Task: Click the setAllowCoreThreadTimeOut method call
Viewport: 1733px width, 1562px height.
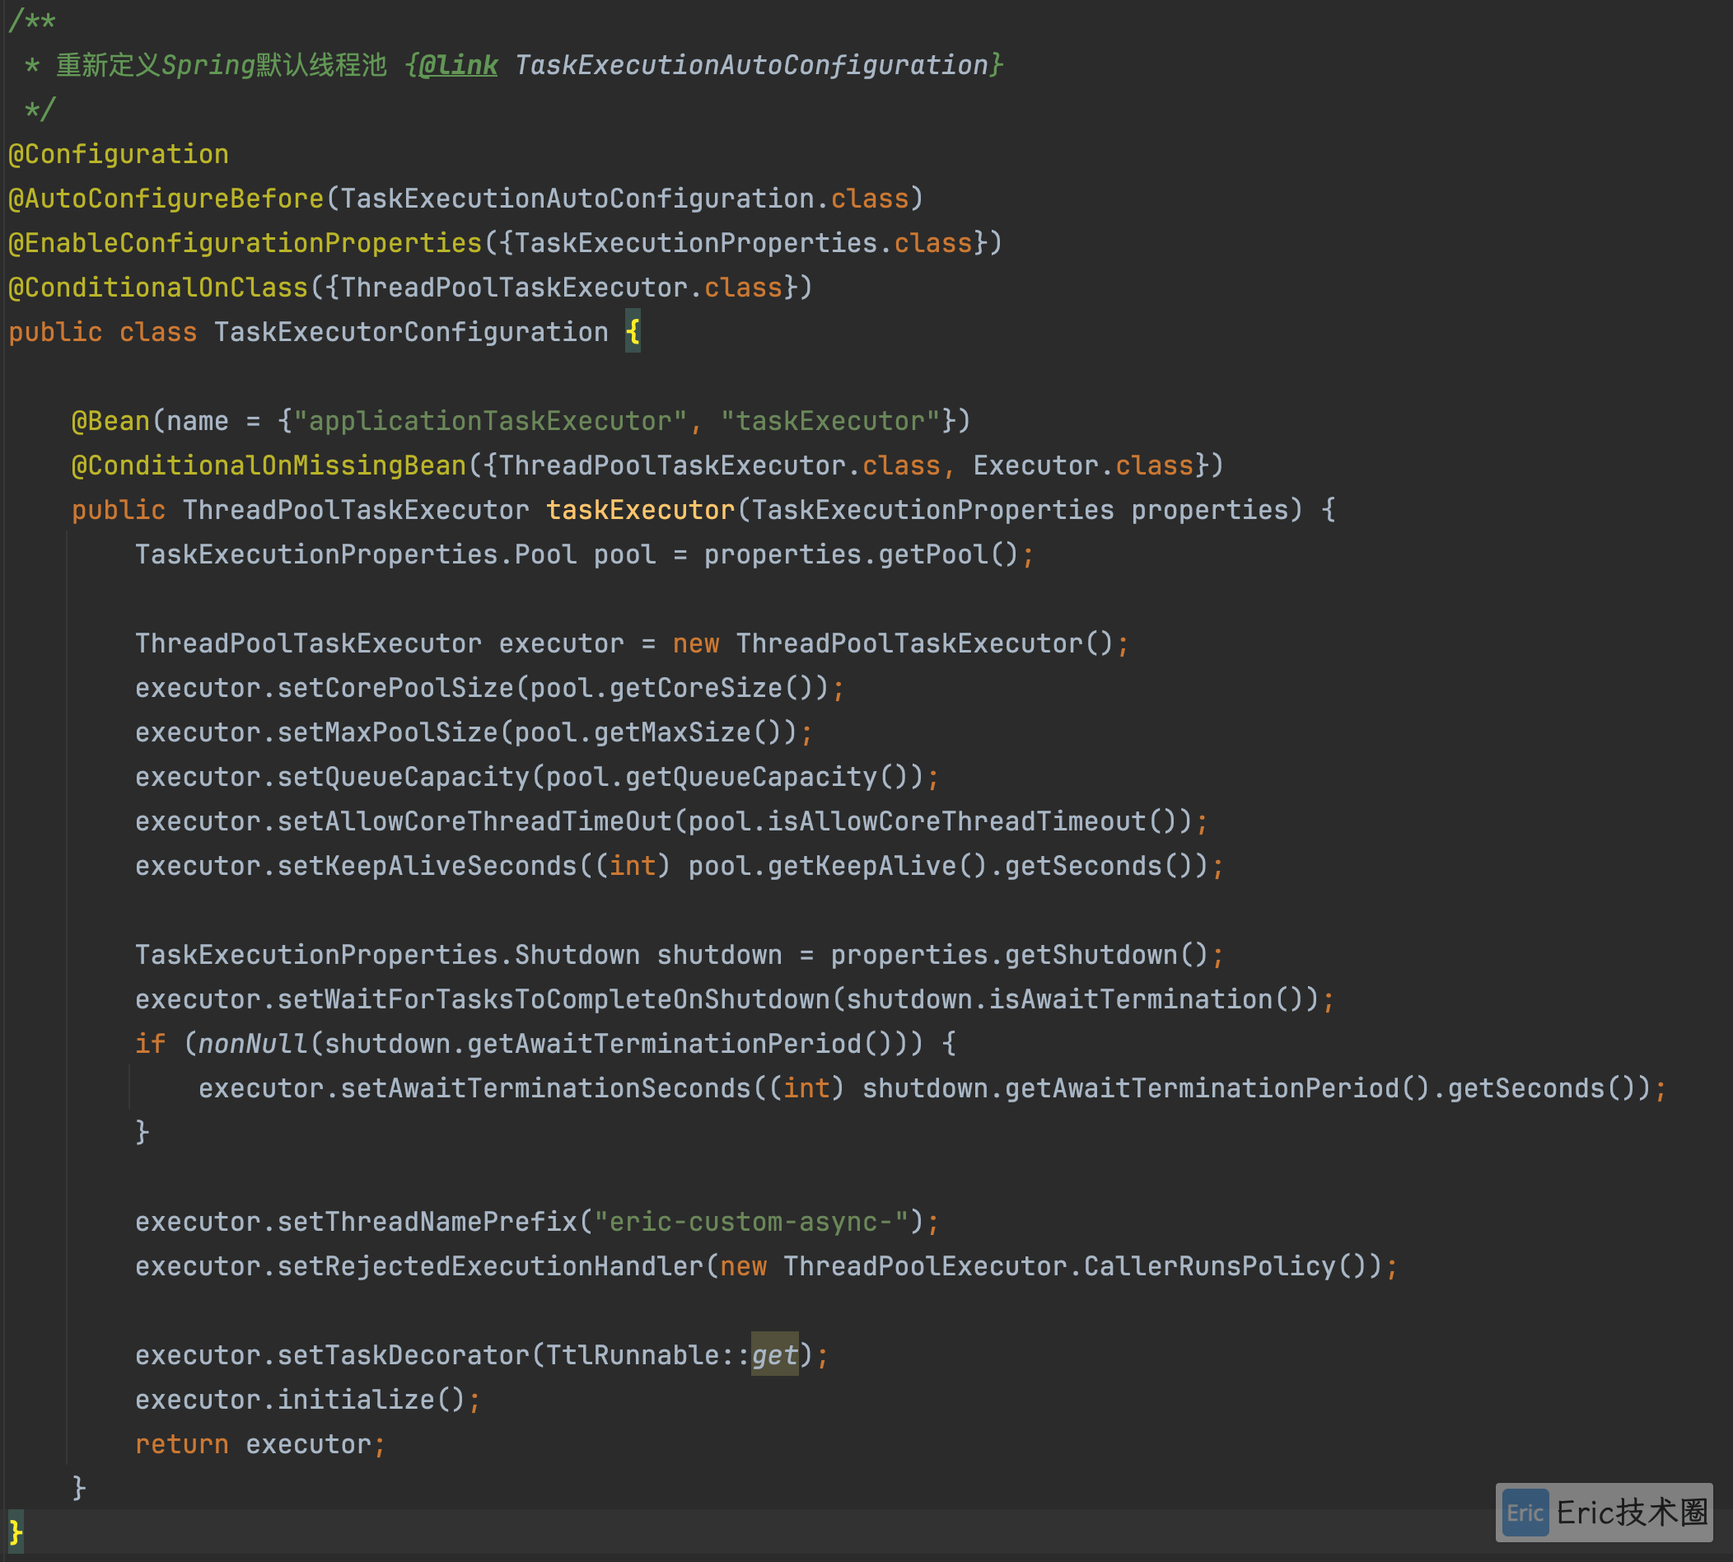Action: coord(474,822)
